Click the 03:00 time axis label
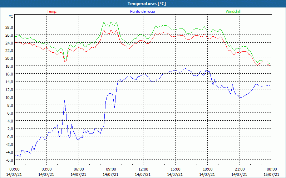The width and height of the screenshot is (286, 178). tap(47, 169)
